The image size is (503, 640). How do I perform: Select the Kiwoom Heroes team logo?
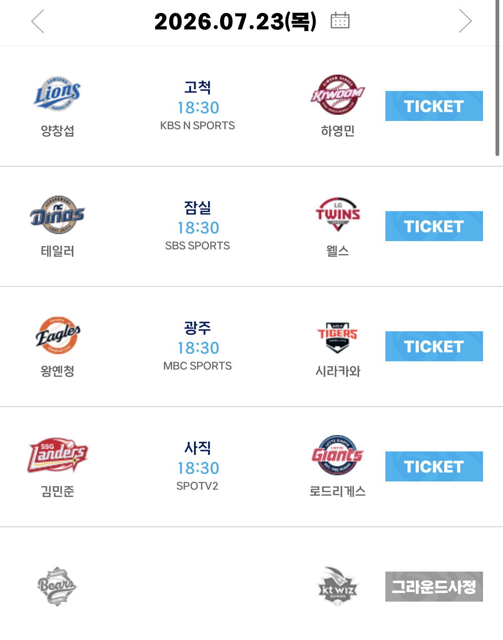pyautogui.click(x=338, y=95)
